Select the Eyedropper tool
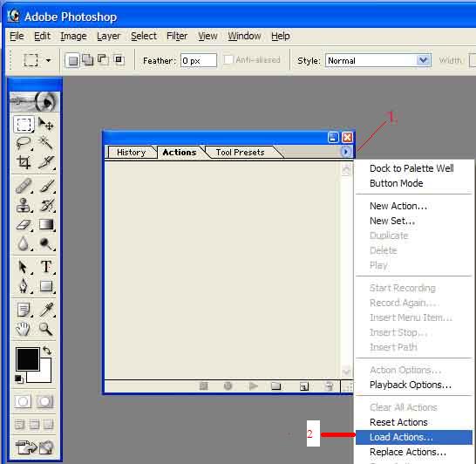The height and width of the screenshot is (464, 476). 46,310
